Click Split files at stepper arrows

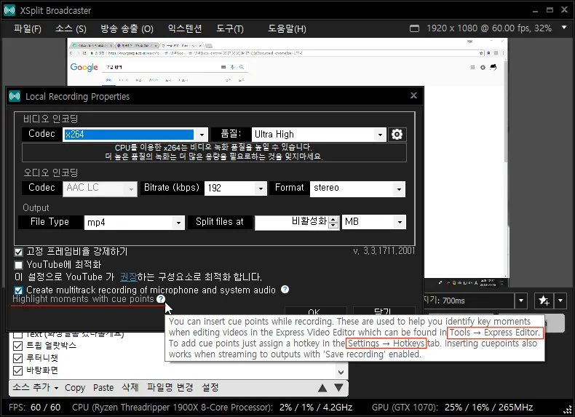tap(333, 222)
